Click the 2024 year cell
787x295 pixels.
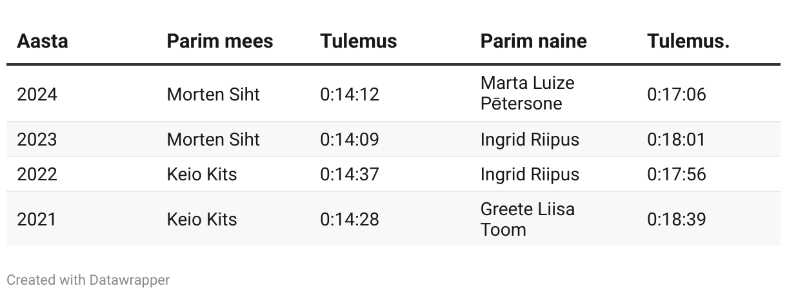click(37, 94)
